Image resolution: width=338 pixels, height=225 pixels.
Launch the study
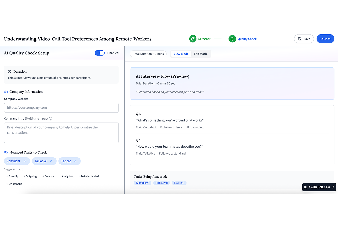click(325, 39)
